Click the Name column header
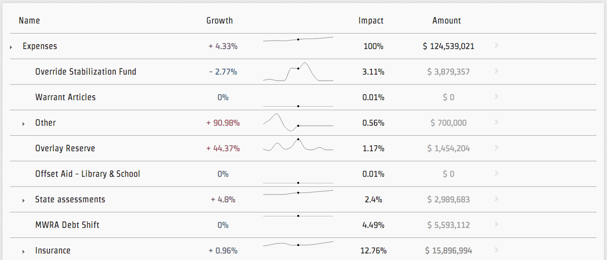607x260 pixels. click(x=29, y=21)
